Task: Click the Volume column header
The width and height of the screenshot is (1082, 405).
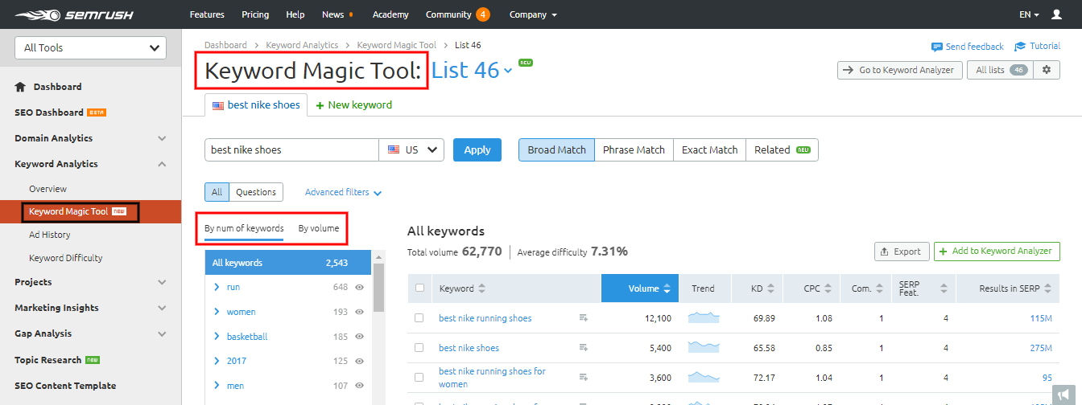Action: click(x=639, y=288)
